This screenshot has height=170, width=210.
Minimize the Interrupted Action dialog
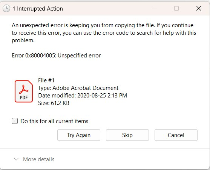pos(155,8)
